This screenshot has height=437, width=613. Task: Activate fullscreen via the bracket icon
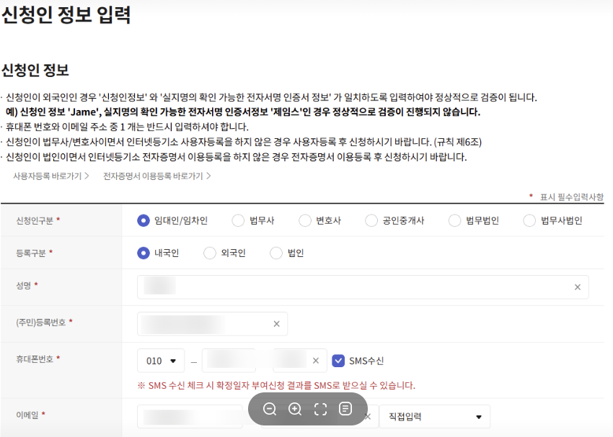(320, 409)
